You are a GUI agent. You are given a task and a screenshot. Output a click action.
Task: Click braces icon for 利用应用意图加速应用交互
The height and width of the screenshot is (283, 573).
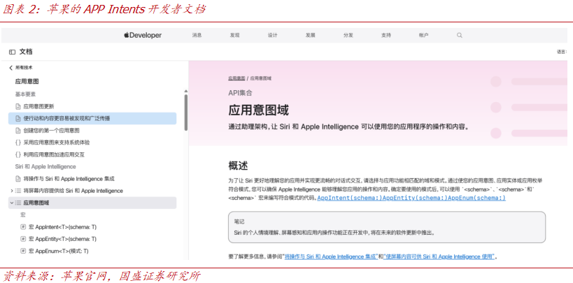point(18,154)
